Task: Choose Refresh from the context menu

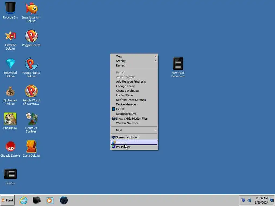Action: click(134, 65)
